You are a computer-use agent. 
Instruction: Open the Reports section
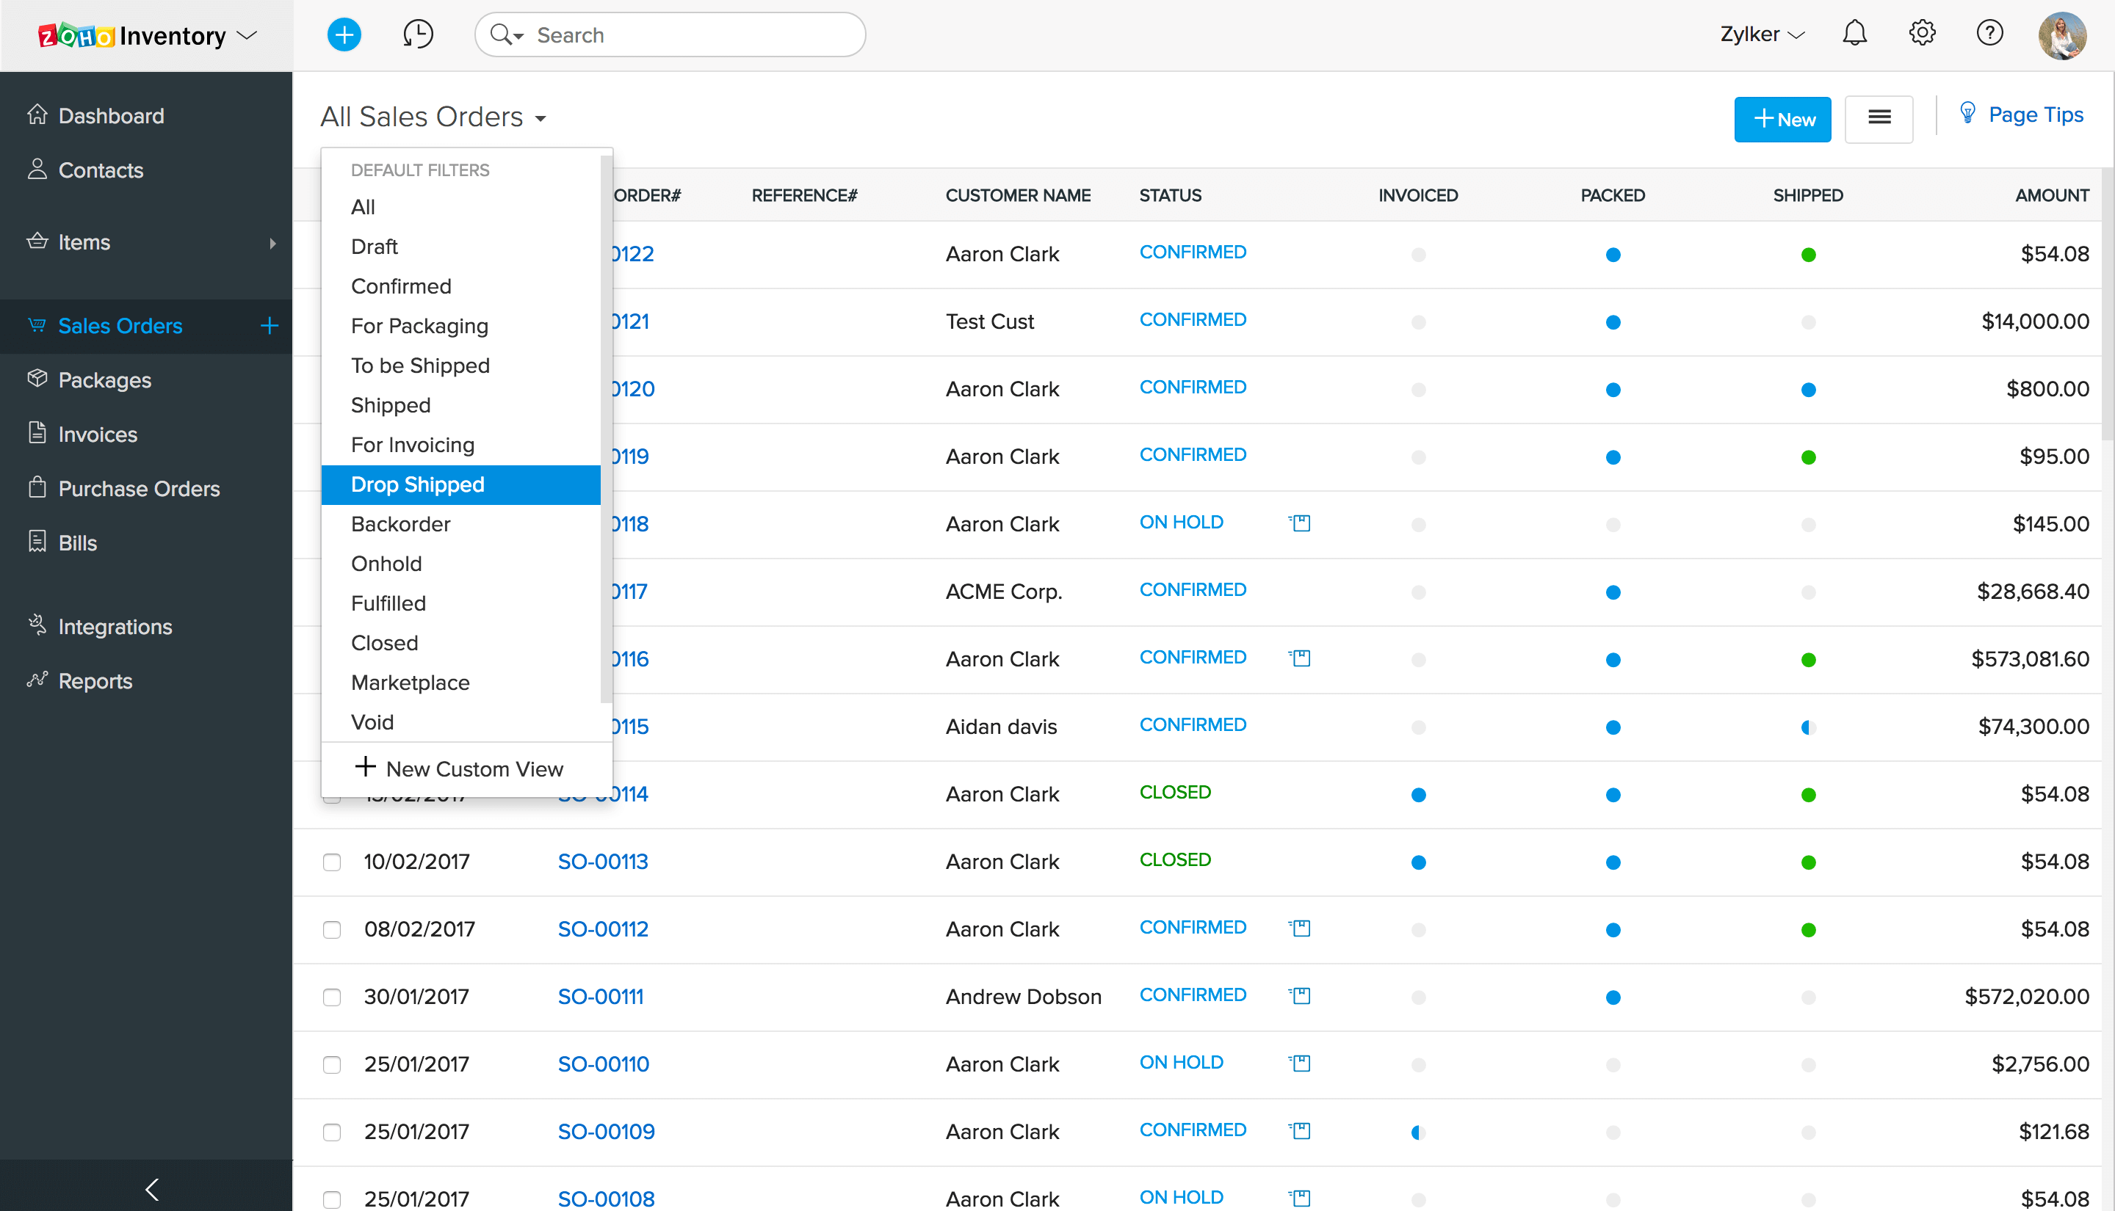coord(95,680)
